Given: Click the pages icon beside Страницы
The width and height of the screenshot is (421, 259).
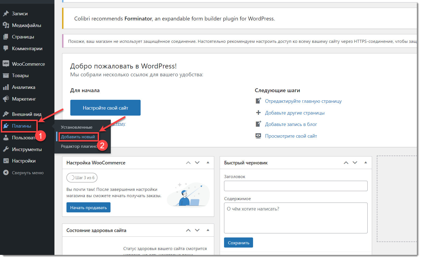Looking at the screenshot, I should click(x=6, y=37).
